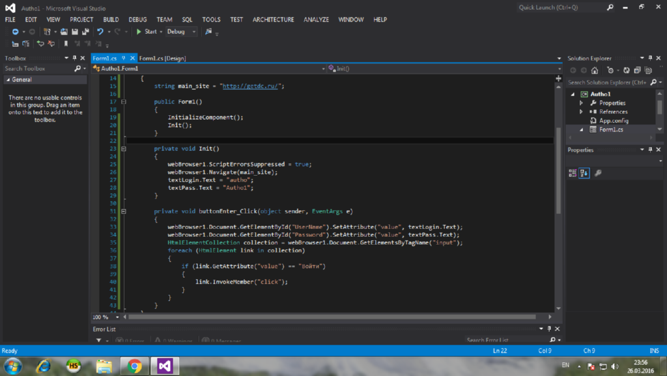The height and width of the screenshot is (376, 667).
Task: Open the FILE menu
Action: point(10,20)
